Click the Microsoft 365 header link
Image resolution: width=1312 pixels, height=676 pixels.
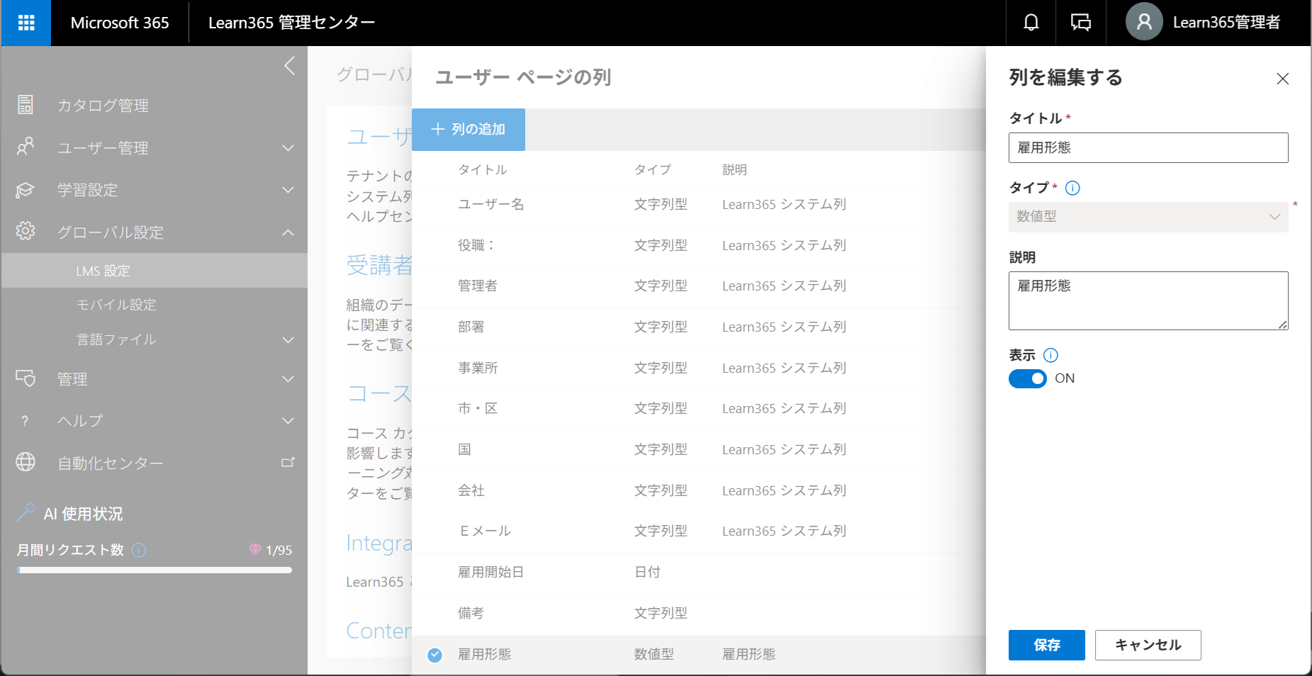point(120,23)
